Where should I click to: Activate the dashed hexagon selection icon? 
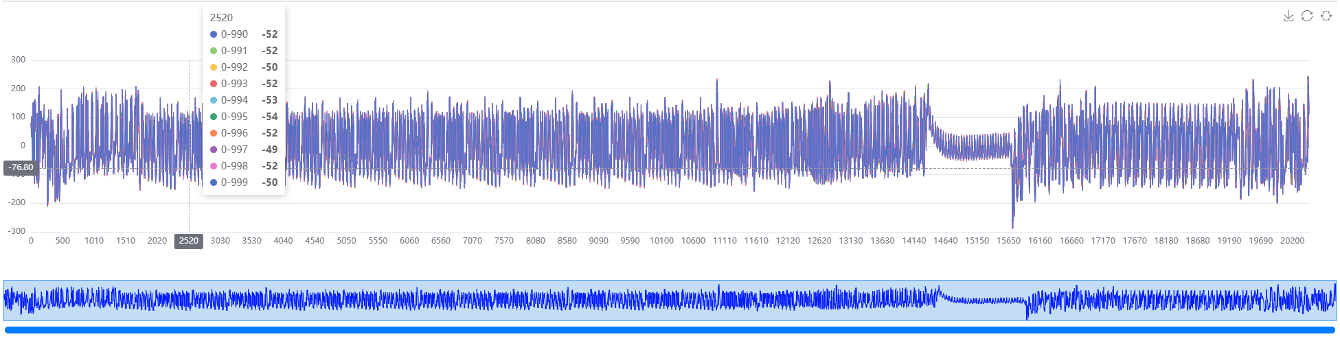pyautogui.click(x=1326, y=16)
